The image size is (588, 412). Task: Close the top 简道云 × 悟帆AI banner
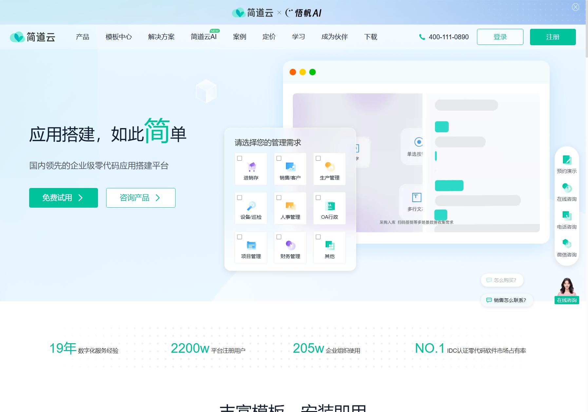tap(576, 7)
